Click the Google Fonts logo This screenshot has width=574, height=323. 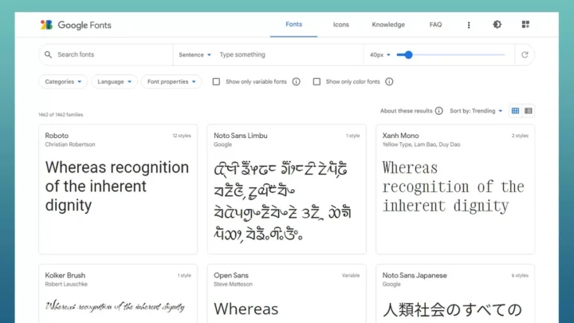coord(76,25)
